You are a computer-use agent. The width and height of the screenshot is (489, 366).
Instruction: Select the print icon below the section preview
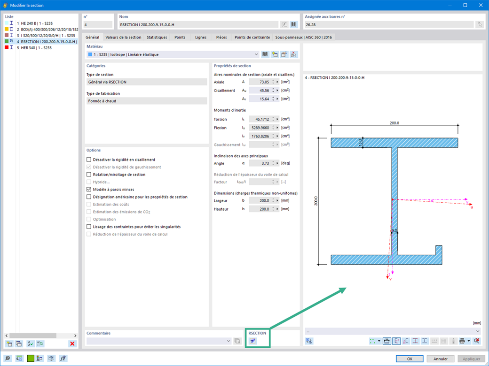[x=463, y=341]
